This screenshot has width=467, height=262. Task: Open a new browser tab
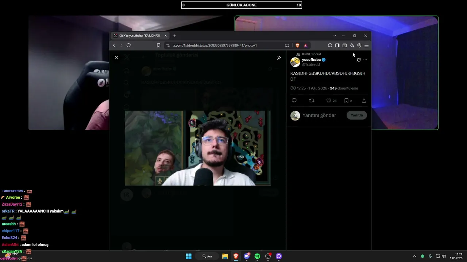click(x=174, y=36)
